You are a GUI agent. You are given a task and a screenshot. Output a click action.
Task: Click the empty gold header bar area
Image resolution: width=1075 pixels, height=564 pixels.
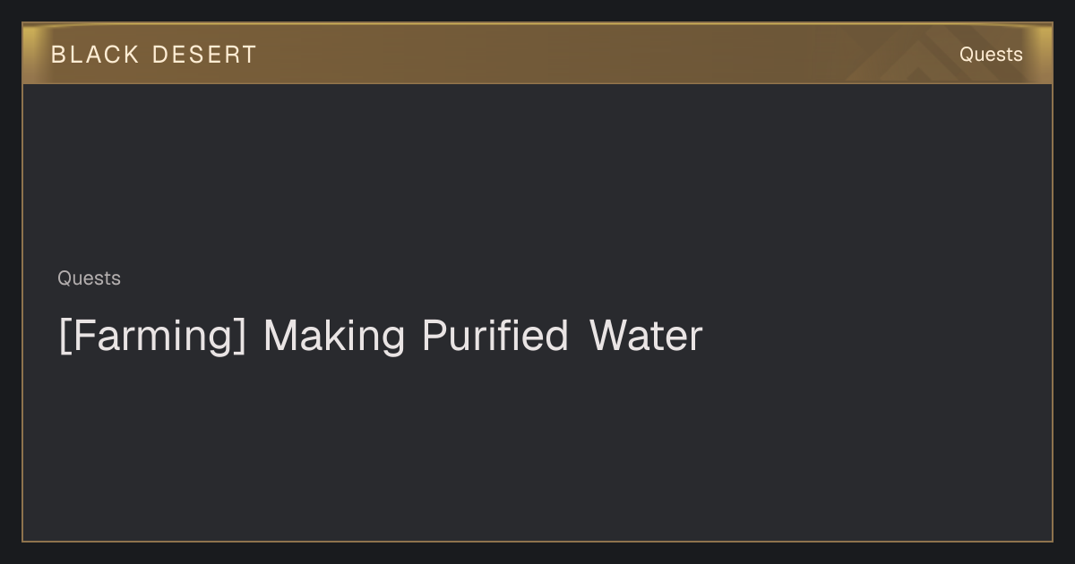(x=582, y=54)
